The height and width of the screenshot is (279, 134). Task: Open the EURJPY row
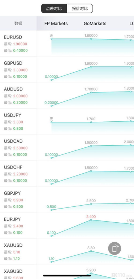click(x=67, y=226)
